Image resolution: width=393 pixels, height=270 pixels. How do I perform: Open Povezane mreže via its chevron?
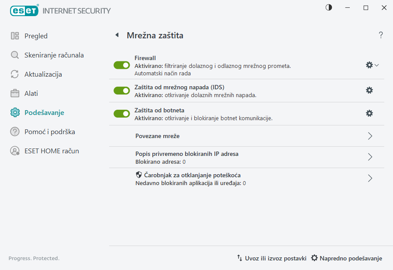click(370, 136)
